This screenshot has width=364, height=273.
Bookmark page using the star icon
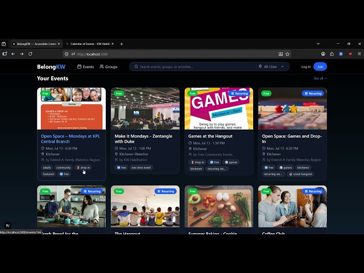click(287, 54)
